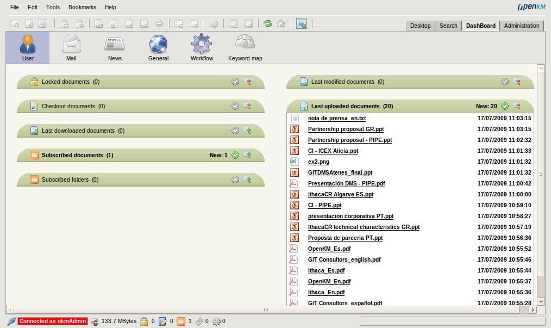Mark Last uploaded documents as viewed with green check

point(505,106)
